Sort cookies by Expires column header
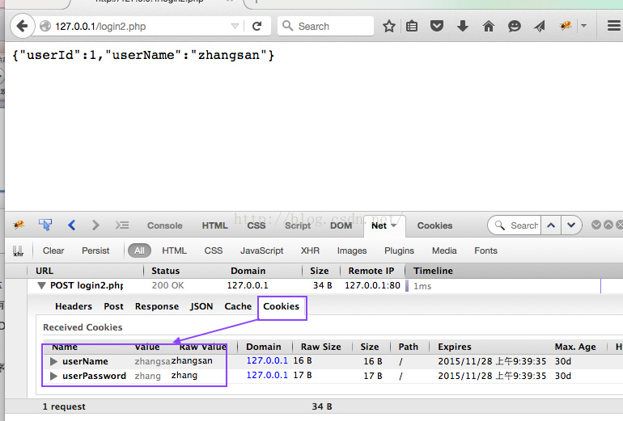 click(x=455, y=347)
